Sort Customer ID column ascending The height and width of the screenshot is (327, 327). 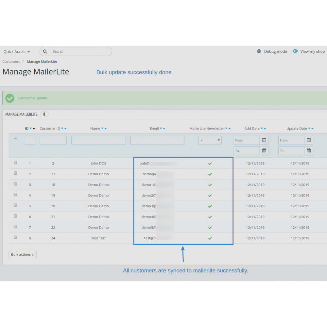point(65,129)
